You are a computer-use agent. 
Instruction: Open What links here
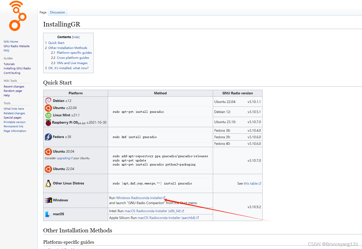14,109
